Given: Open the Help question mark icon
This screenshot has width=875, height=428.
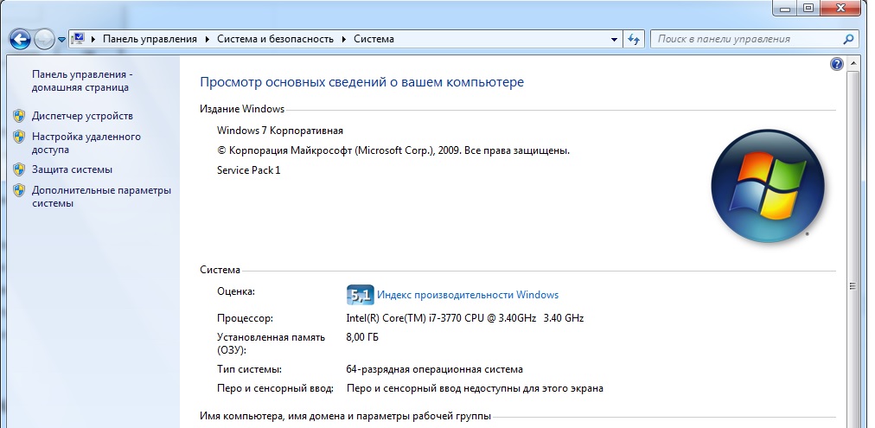Looking at the screenshot, I should pos(836,64).
